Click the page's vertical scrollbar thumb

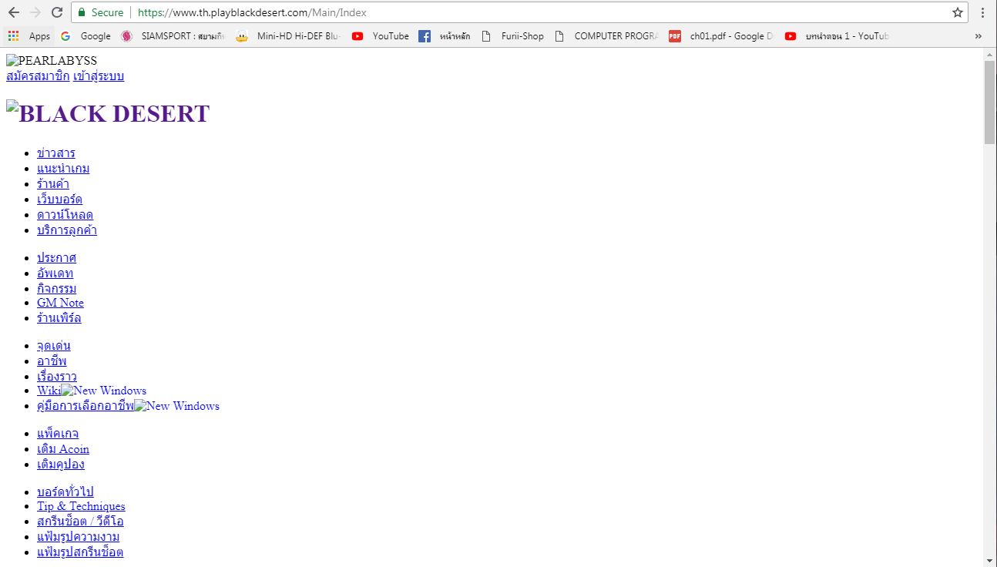point(990,102)
